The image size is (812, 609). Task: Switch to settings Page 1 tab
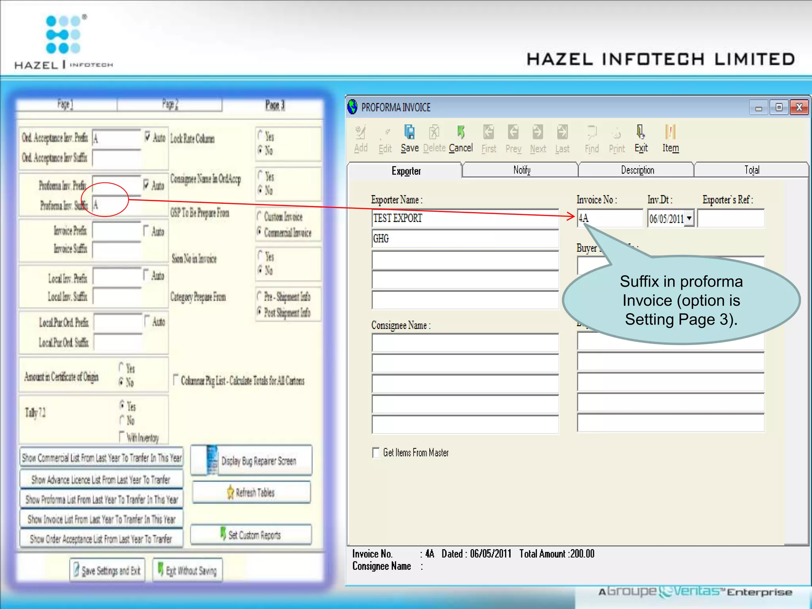coord(66,105)
